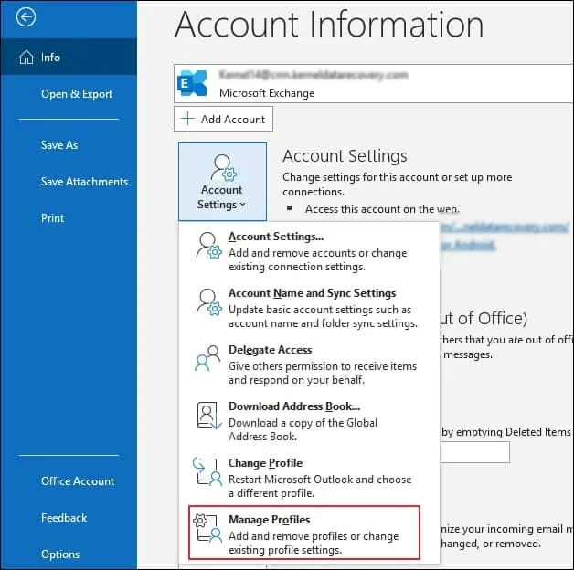Click the blank box under Deleted Items
Viewport: 574px width, 570px height.
(x=474, y=452)
